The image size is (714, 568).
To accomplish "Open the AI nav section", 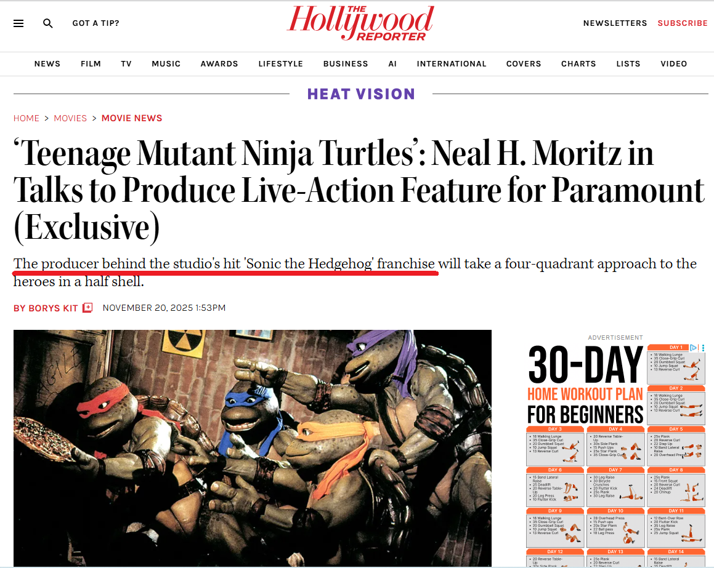I will point(392,64).
